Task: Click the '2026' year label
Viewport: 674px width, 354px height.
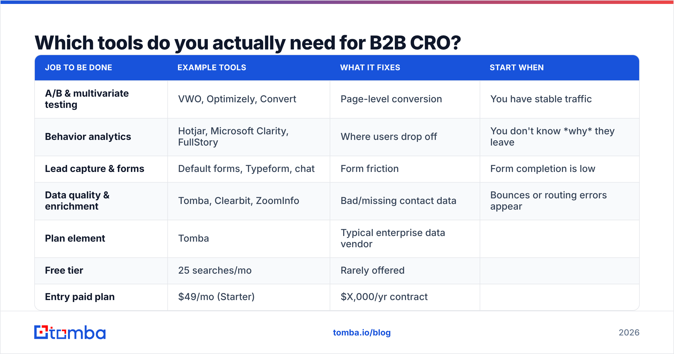Action: click(629, 333)
